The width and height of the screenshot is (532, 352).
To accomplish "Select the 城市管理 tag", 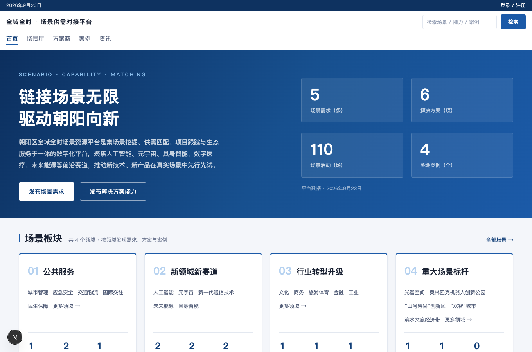I will tap(38, 293).
